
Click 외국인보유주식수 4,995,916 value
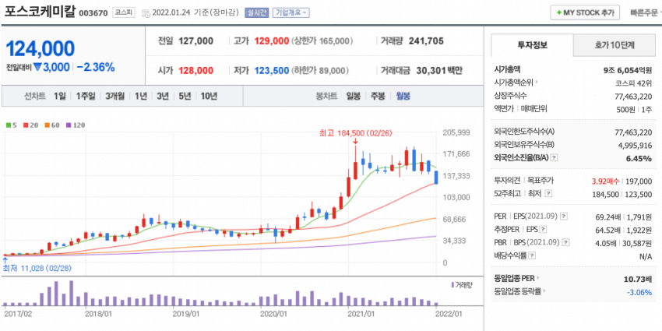[x=633, y=145]
